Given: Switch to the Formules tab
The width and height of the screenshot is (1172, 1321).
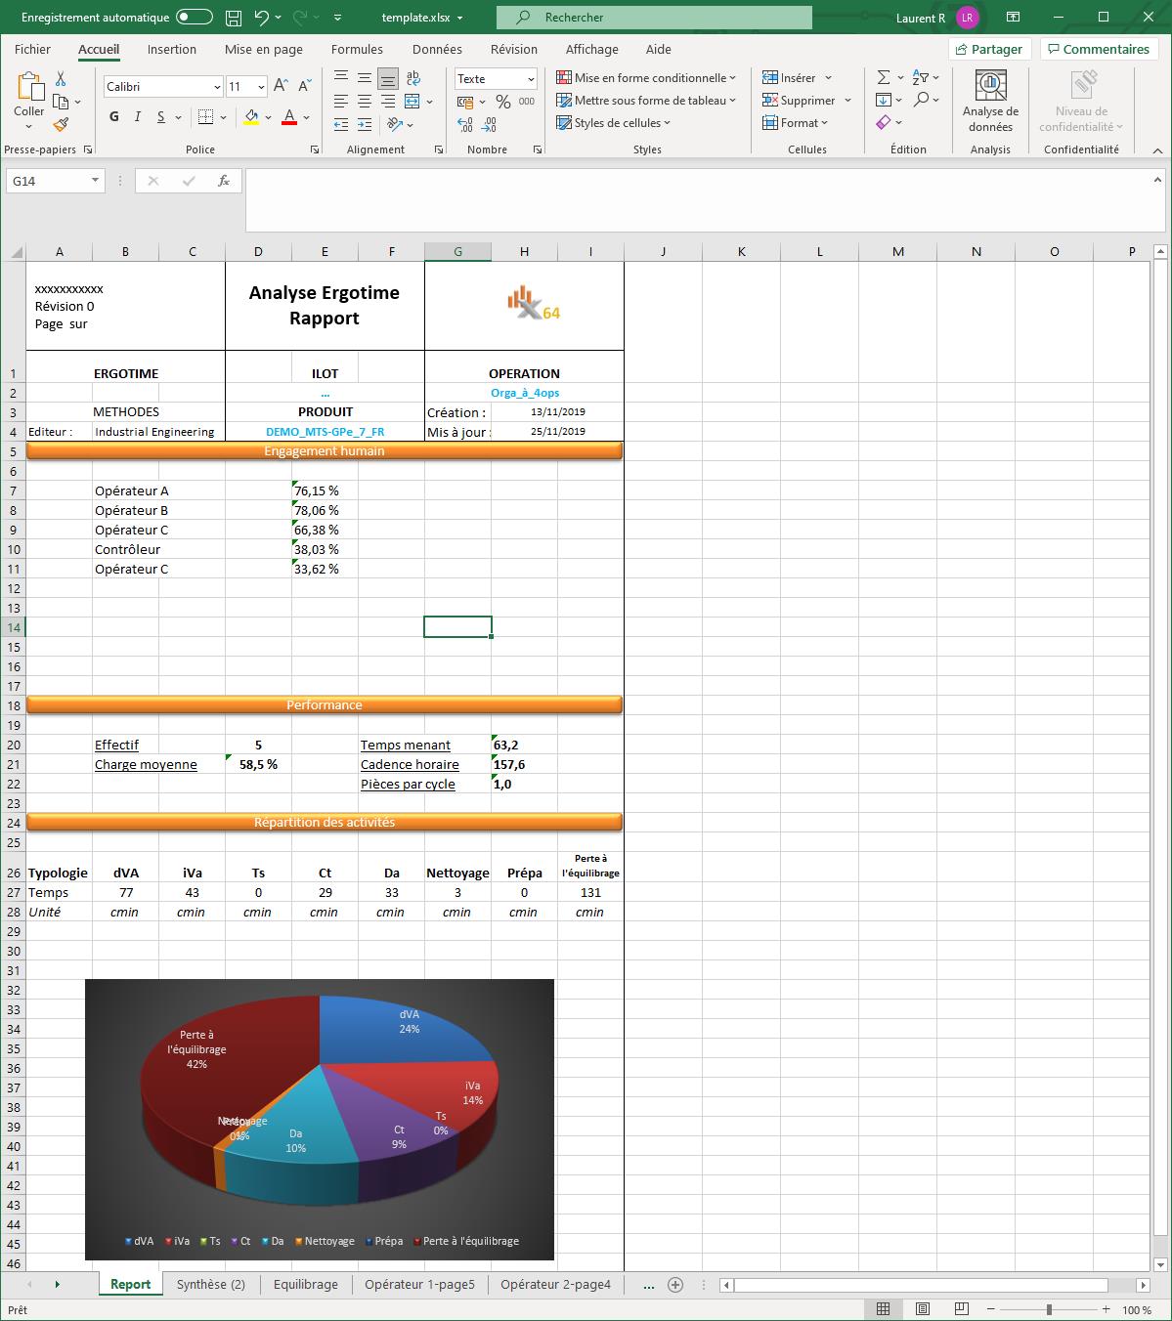Looking at the screenshot, I should [x=357, y=50].
